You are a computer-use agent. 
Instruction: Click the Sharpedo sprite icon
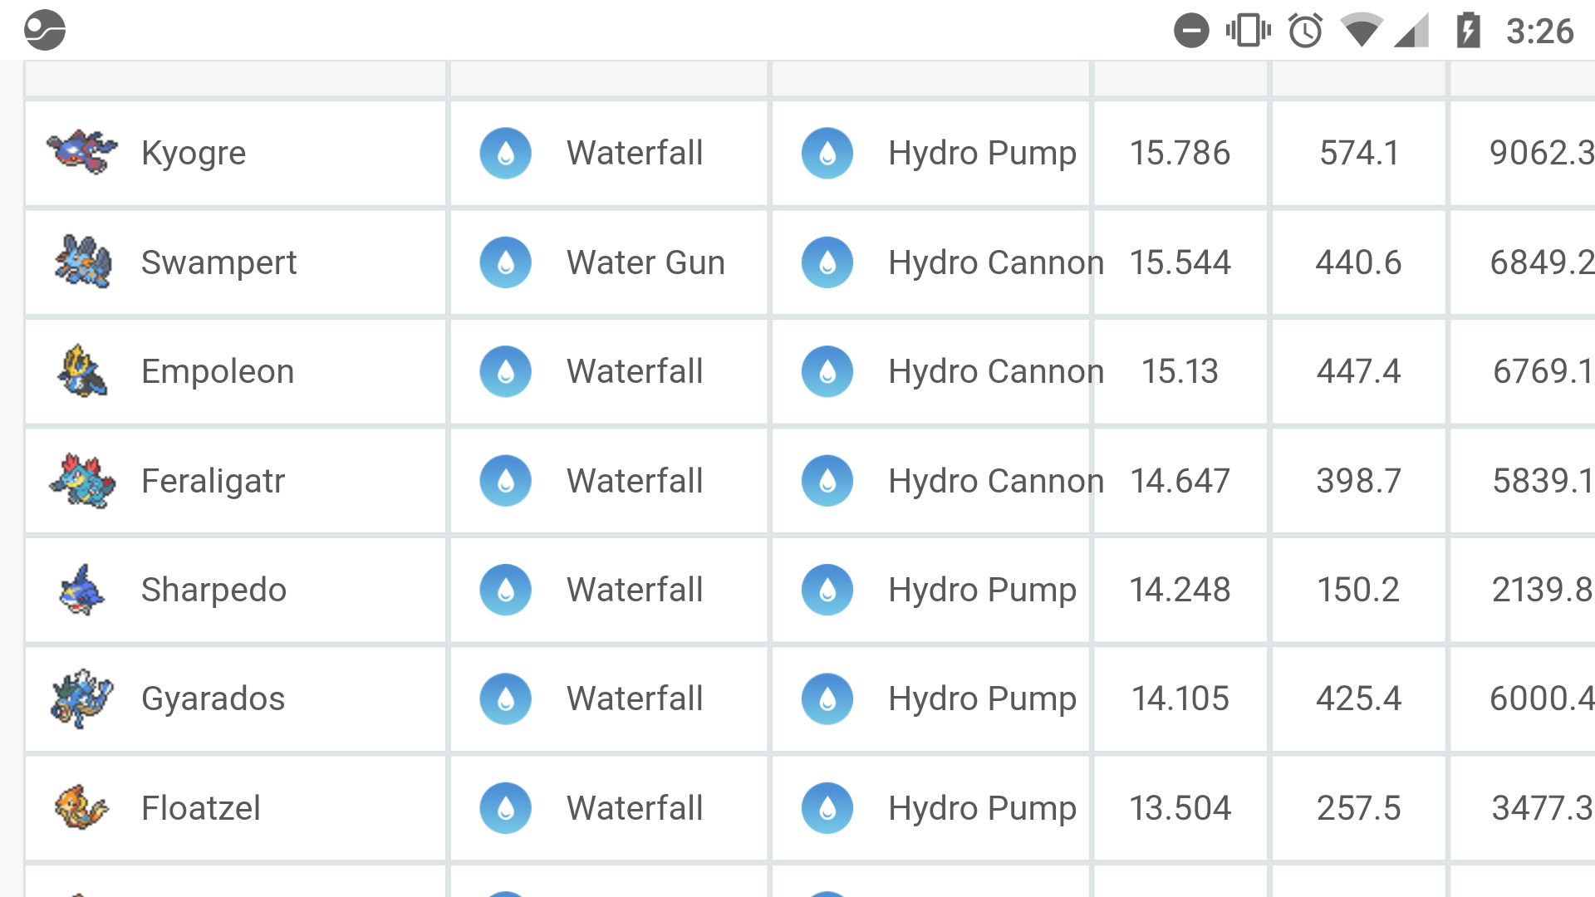[81, 590]
